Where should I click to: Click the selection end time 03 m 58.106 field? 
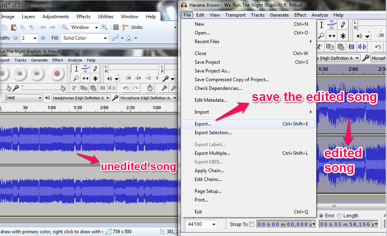click(x=349, y=225)
